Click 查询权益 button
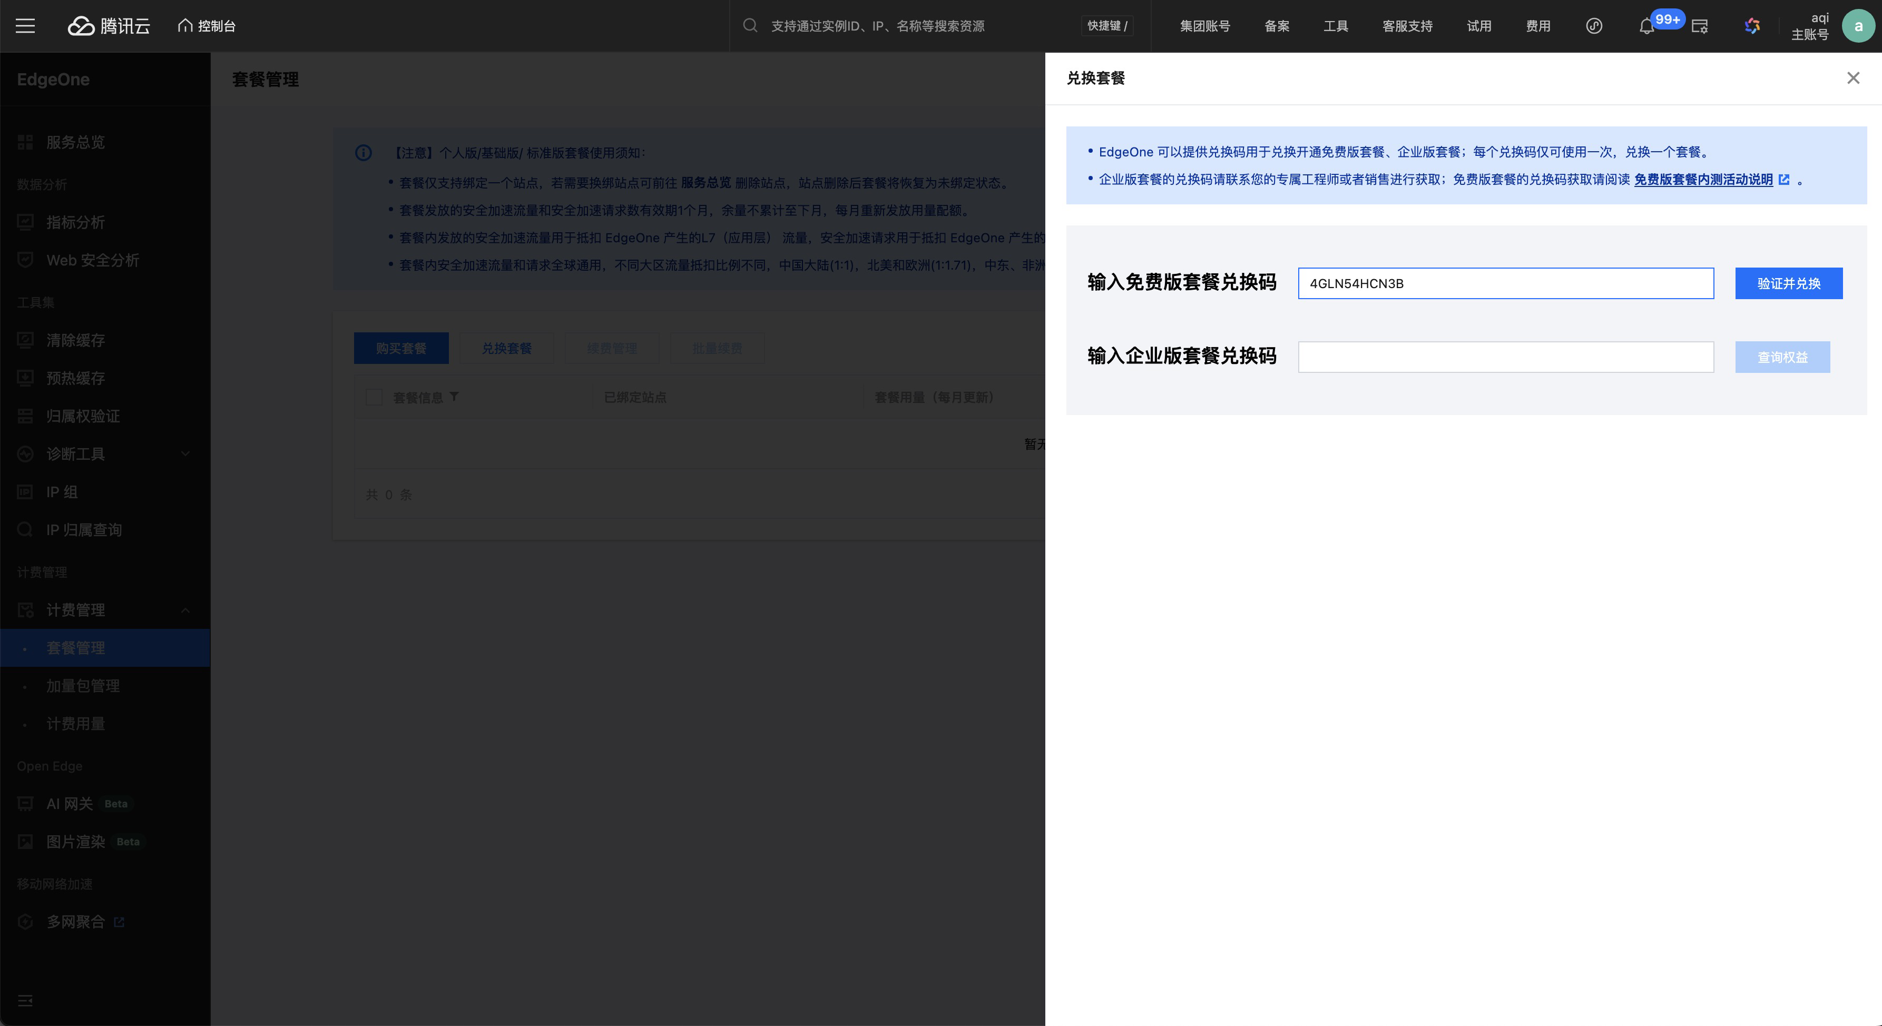 click(1782, 357)
